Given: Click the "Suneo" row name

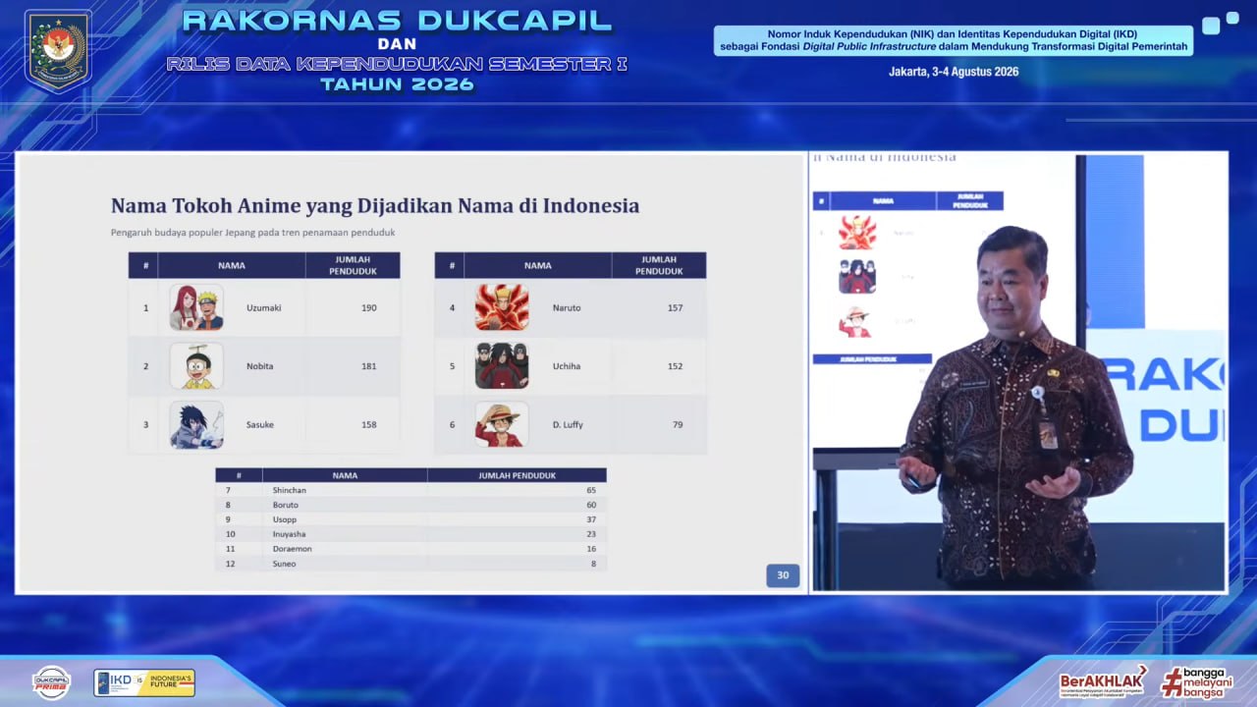Looking at the screenshot, I should pos(284,564).
